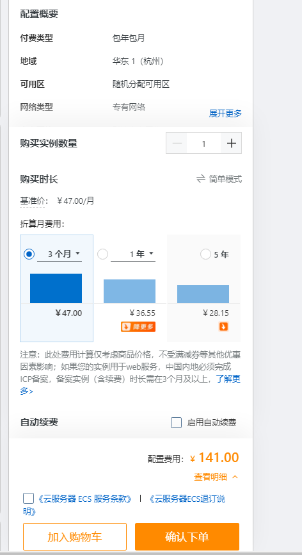Viewport: 302px width, 555px height.
Task: Click the plus icon to increase instance quantity
Action: 232,144
